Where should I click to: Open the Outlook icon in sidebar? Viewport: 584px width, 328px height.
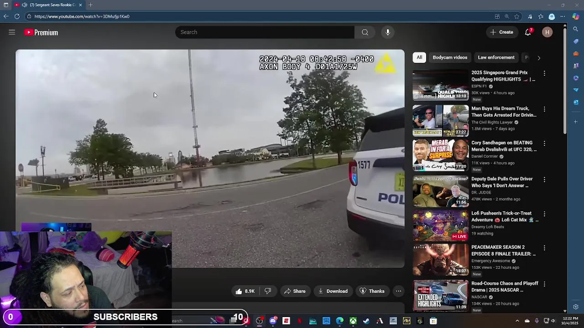(x=576, y=102)
